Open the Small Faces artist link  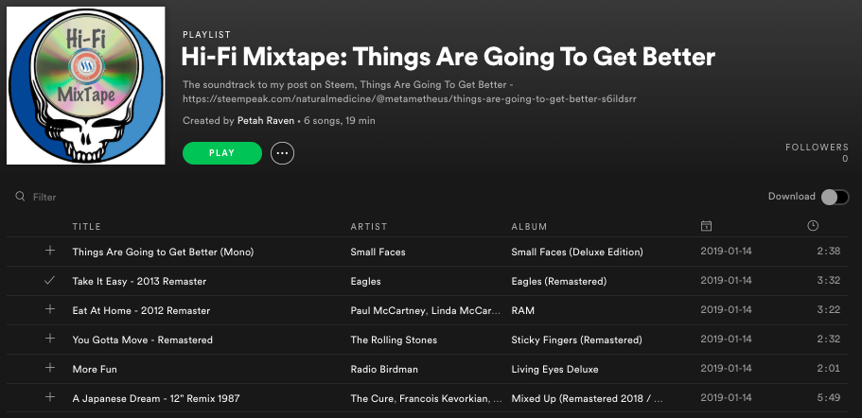[x=378, y=252]
